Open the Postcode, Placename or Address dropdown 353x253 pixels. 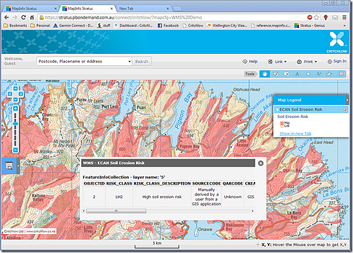(x=130, y=62)
